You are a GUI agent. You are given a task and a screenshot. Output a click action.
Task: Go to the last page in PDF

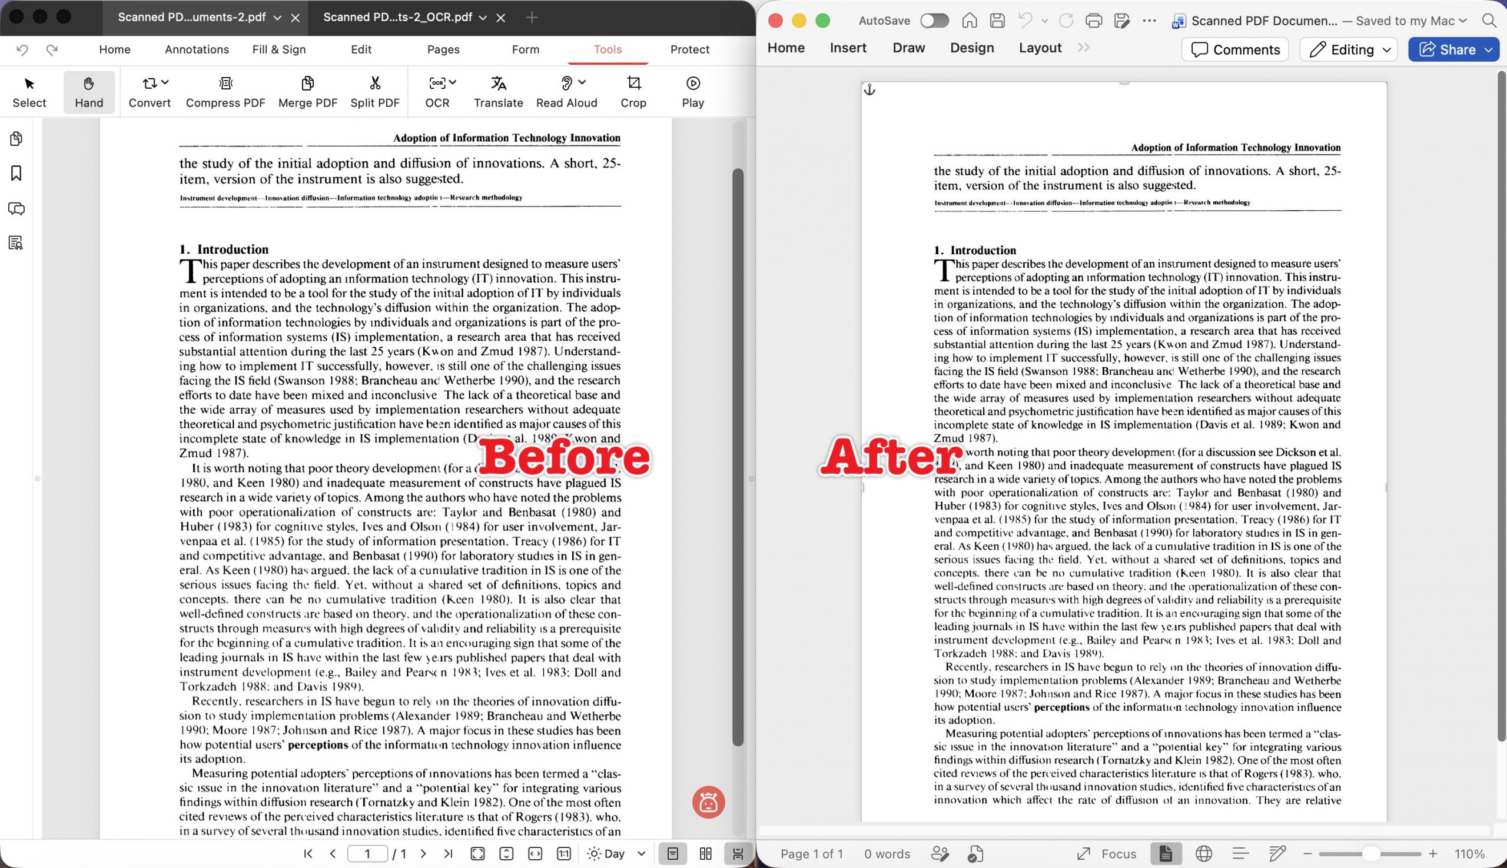(449, 854)
